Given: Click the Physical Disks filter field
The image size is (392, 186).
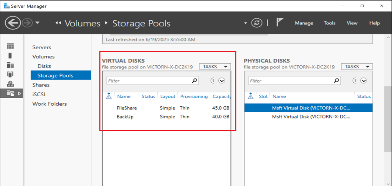Looking at the screenshot, I should (290, 81).
